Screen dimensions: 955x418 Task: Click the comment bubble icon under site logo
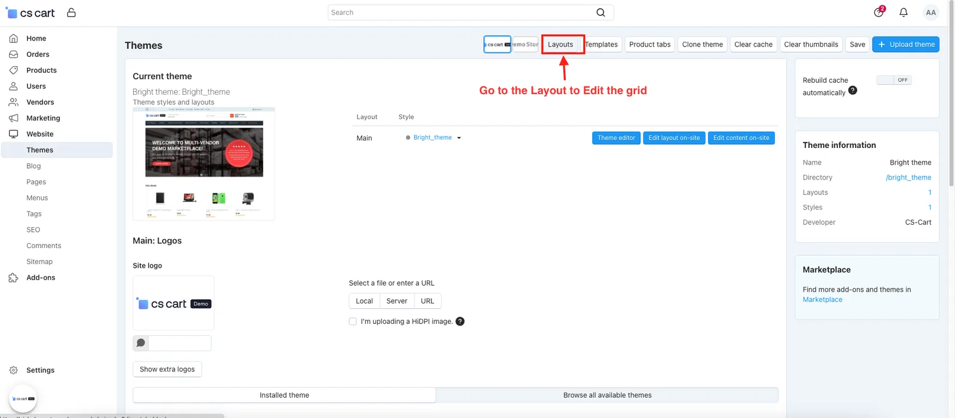click(141, 343)
